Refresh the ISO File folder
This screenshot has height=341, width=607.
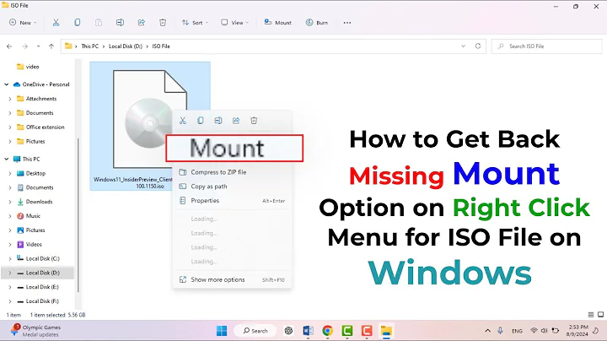tap(478, 46)
